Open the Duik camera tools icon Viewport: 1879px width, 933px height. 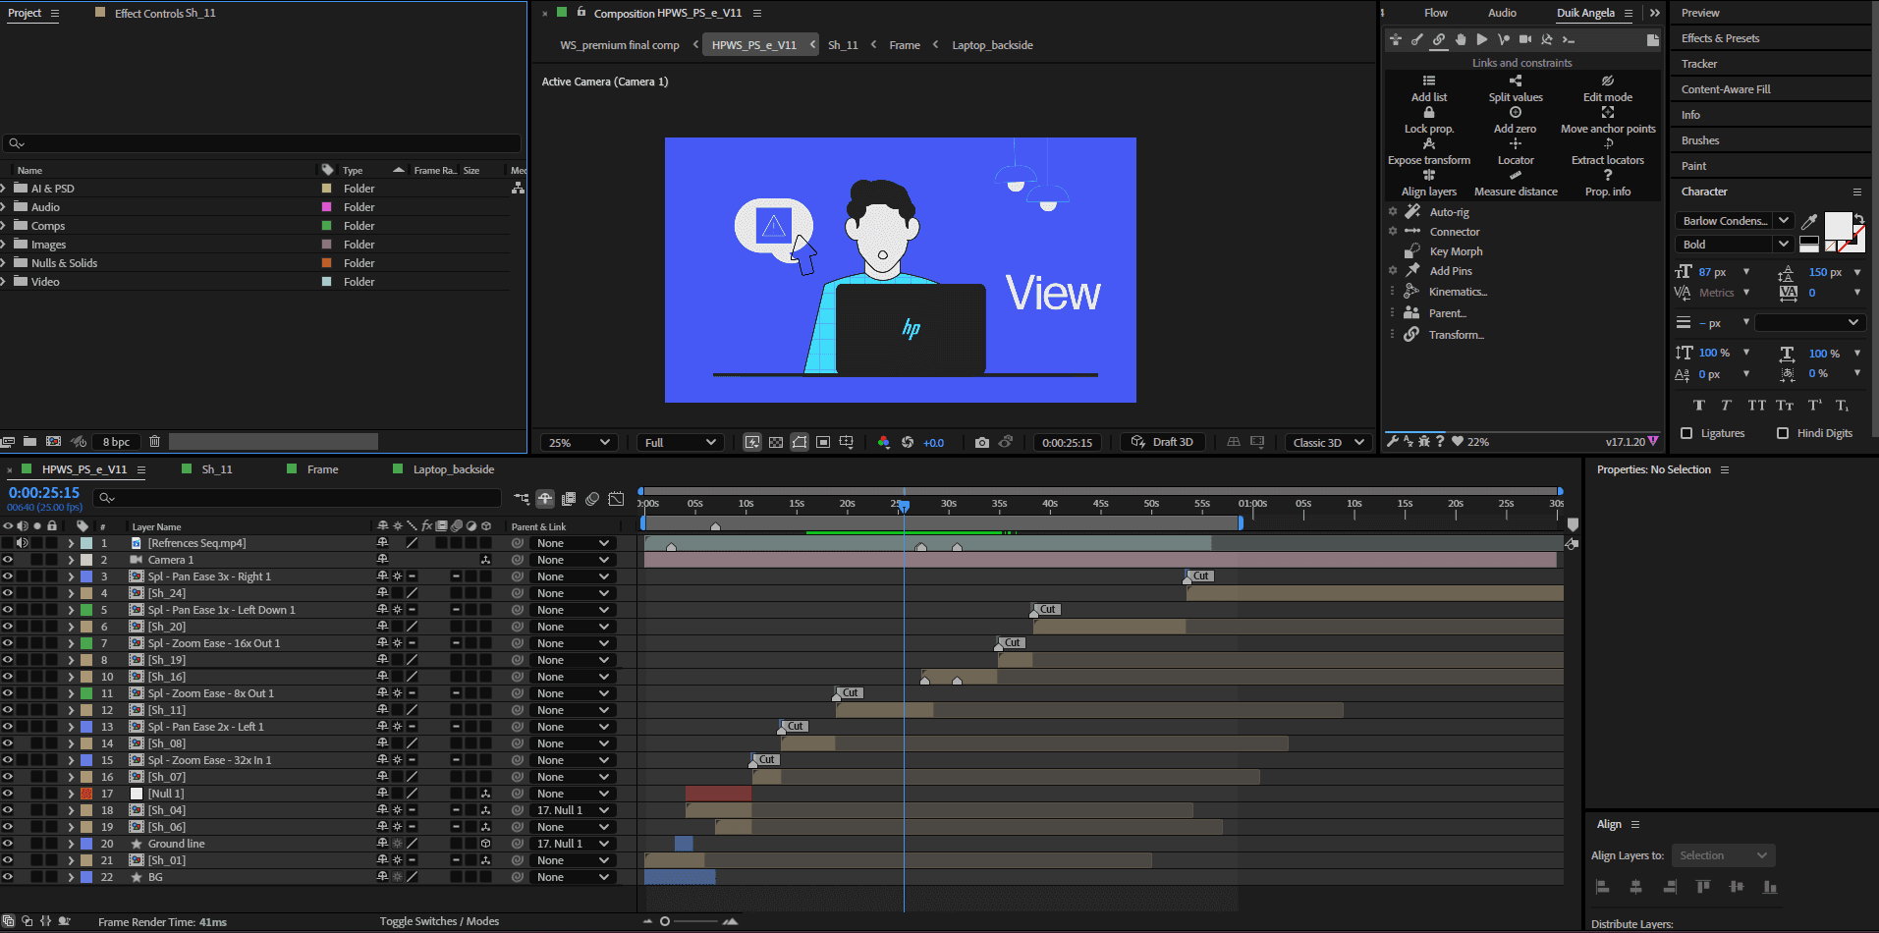[1525, 39]
